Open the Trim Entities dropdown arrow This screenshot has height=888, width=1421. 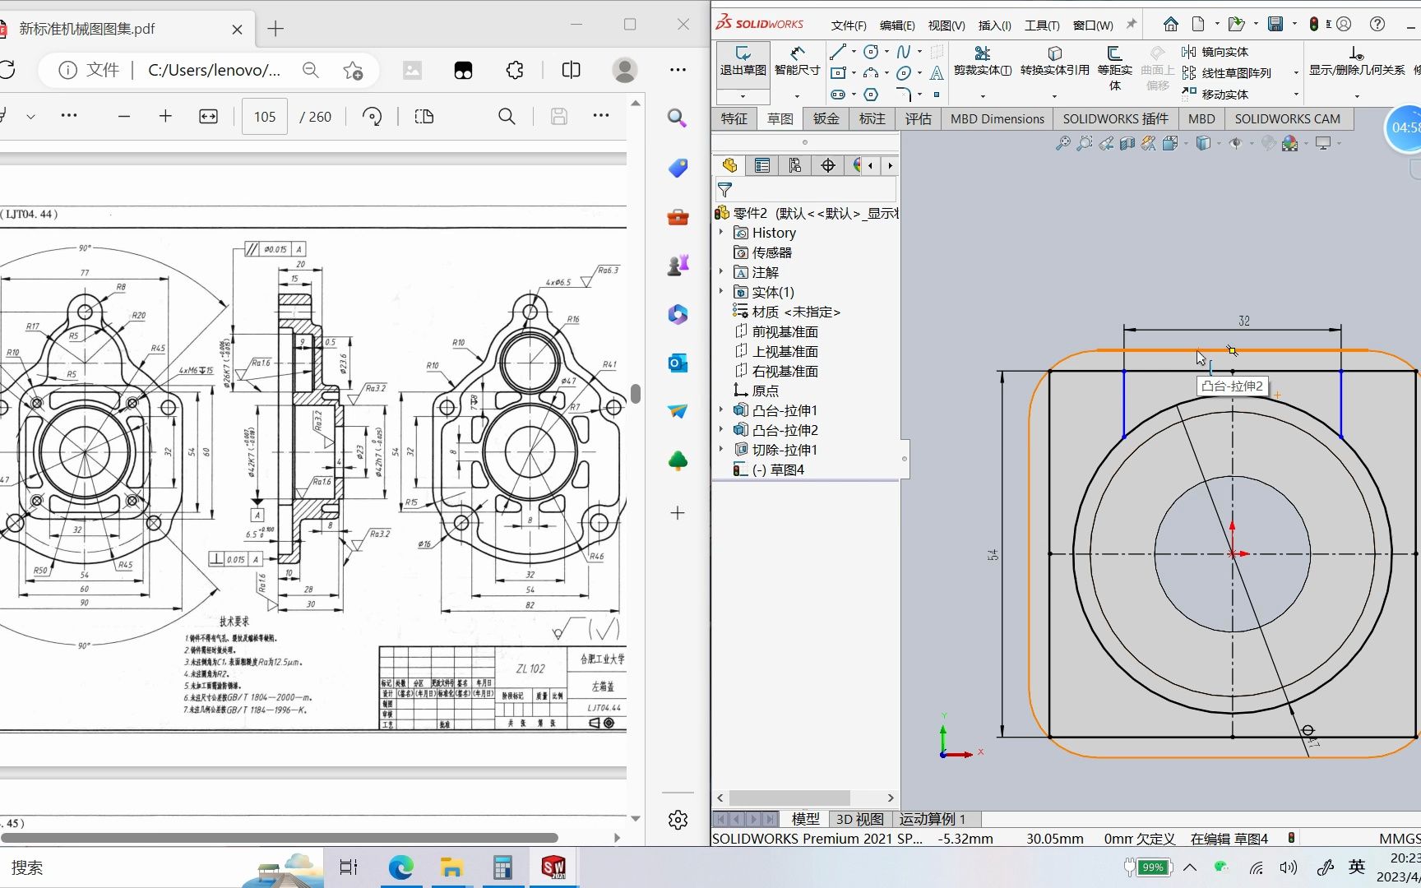pyautogui.click(x=983, y=96)
